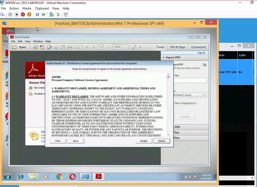The width and height of the screenshot is (257, 187).
Task: Open File Explorer from remote taskbar
Action: pos(33,177)
